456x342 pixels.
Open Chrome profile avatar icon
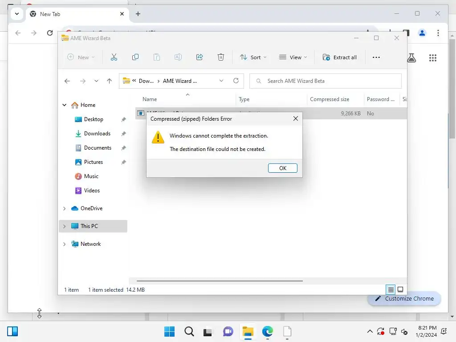pos(422,33)
